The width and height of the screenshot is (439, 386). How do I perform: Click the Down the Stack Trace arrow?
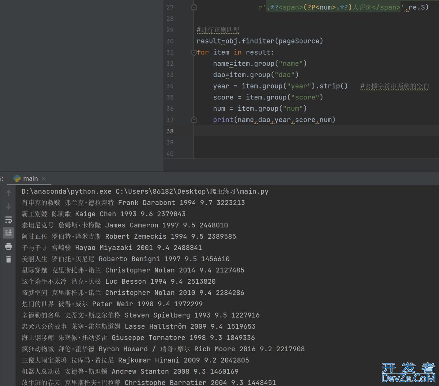click(x=8, y=206)
